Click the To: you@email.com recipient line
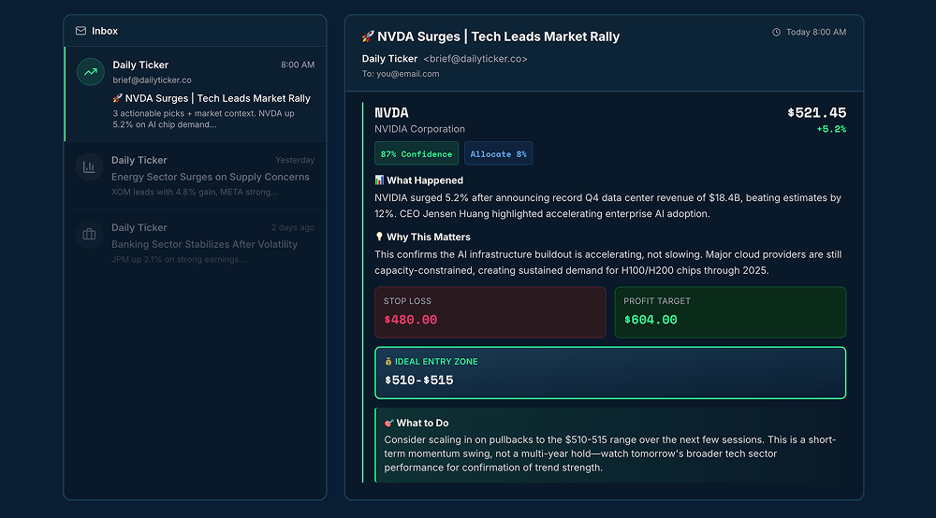936x518 pixels. click(401, 74)
